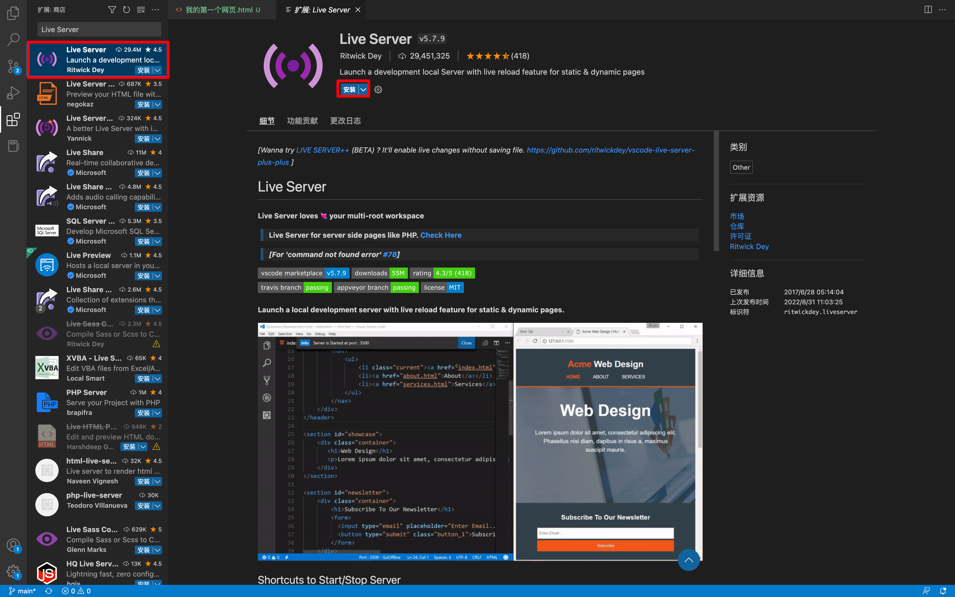Filter extensions with the funnel icon
955x597 pixels.
click(112, 9)
